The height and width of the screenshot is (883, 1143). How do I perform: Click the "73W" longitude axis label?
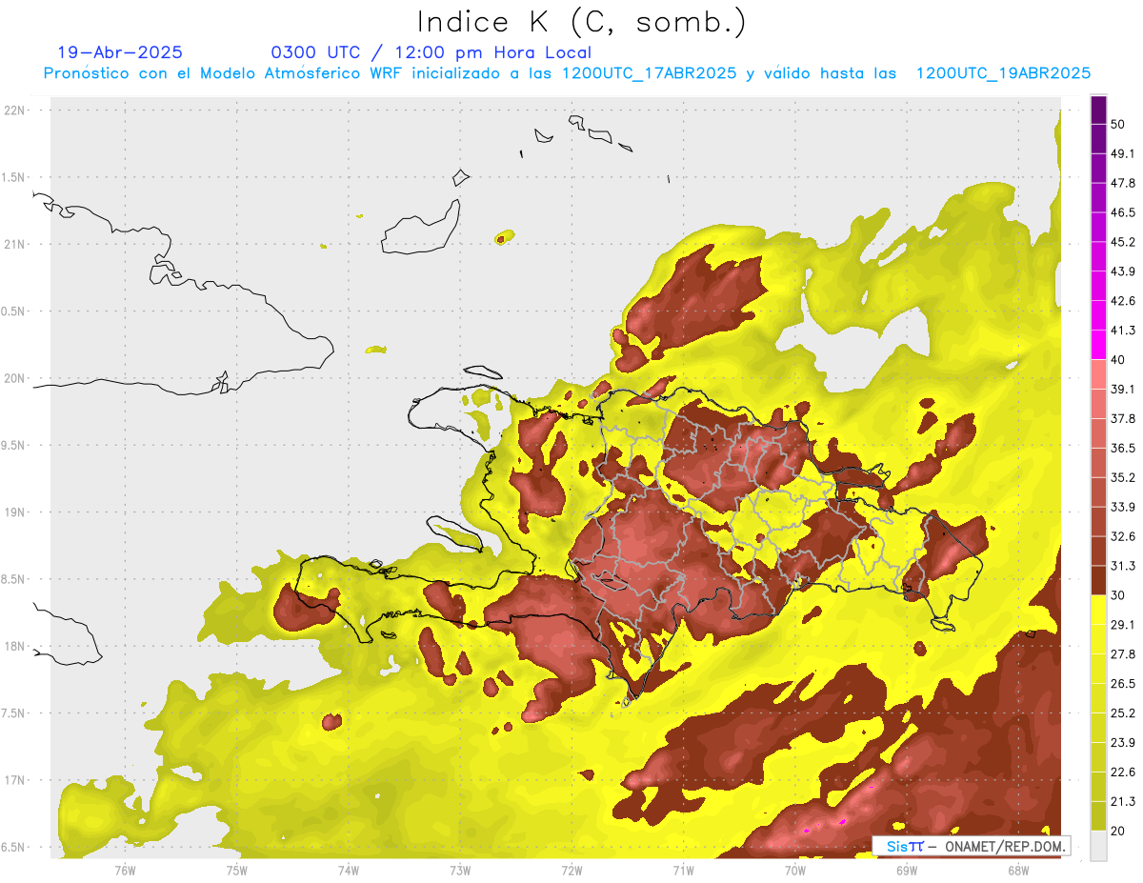460,870
